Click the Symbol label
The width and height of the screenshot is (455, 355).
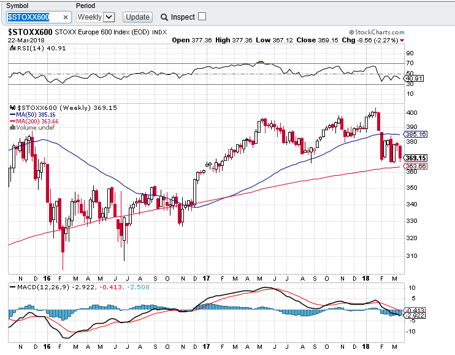17,6
